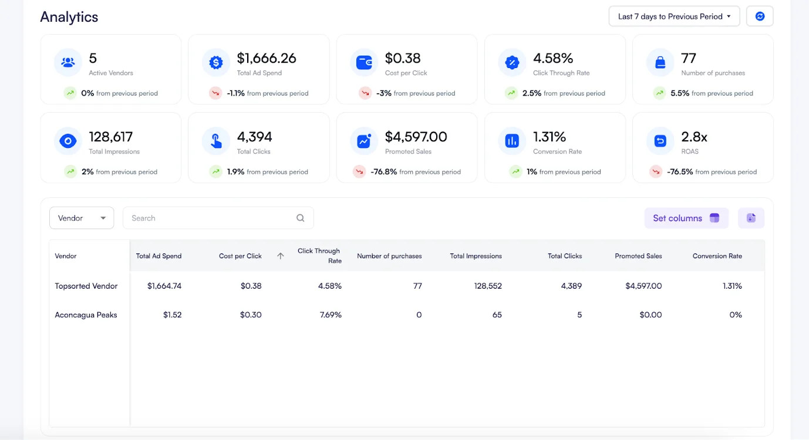Screen dimensions: 809x440
Task: Click the Conversion Rate bars icon
Action: pyautogui.click(x=511, y=140)
